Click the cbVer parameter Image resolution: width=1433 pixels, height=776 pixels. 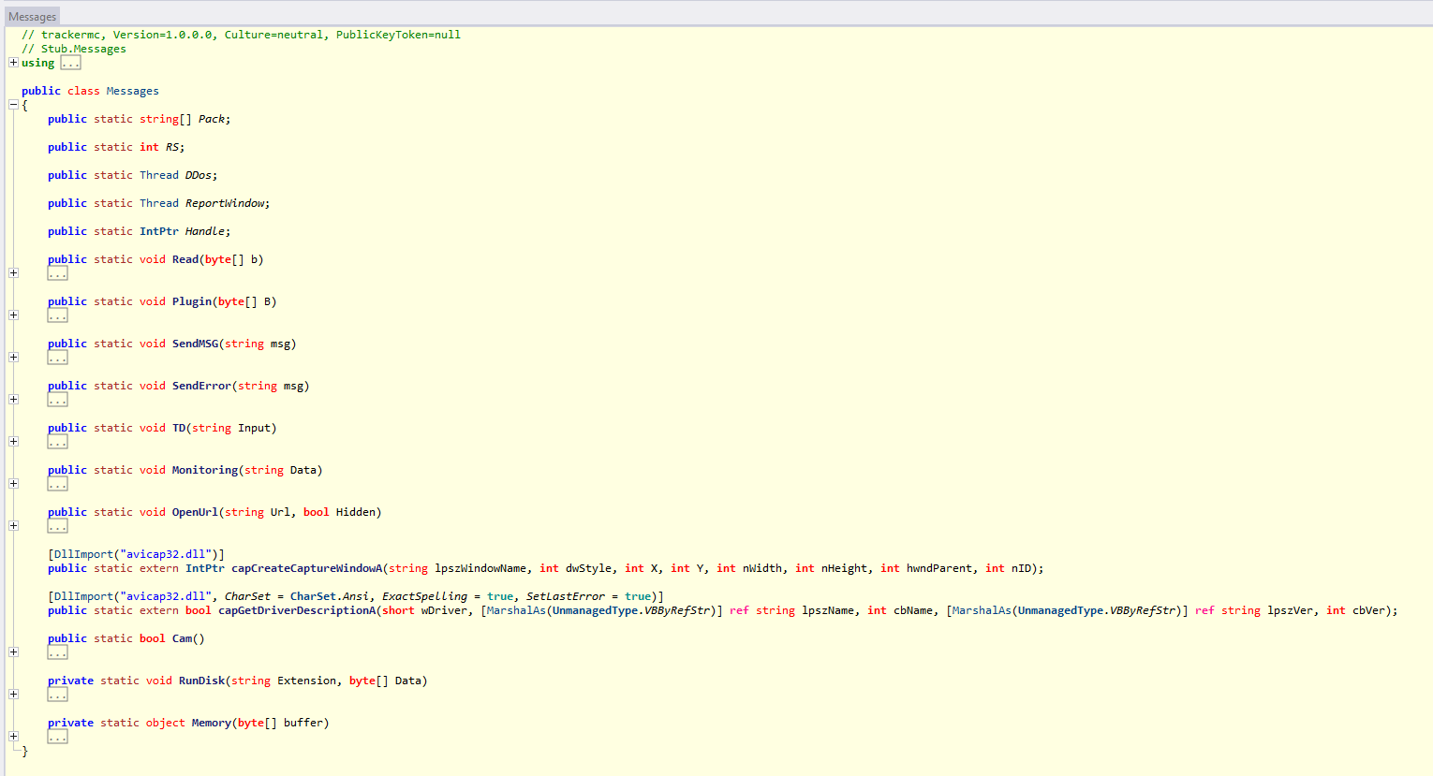pyautogui.click(x=1368, y=610)
